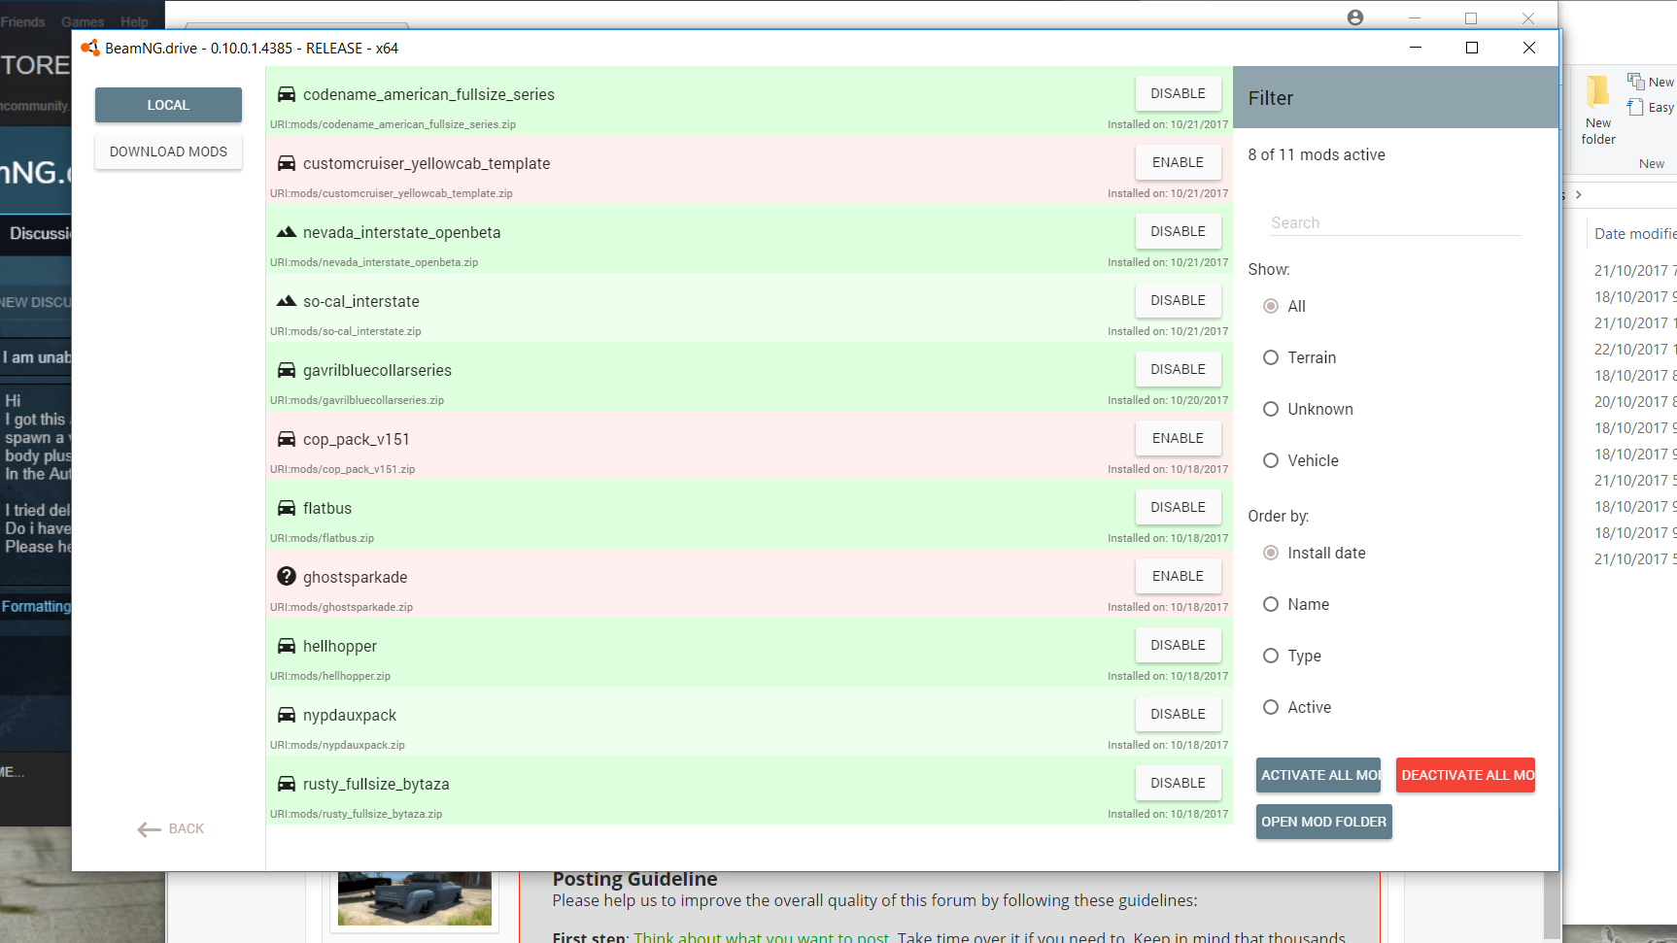Click the ghostsparkade mod name
The width and height of the screenshot is (1677, 943).
coord(355,577)
